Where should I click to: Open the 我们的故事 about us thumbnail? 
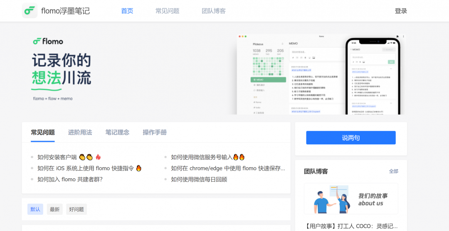(x=351, y=199)
